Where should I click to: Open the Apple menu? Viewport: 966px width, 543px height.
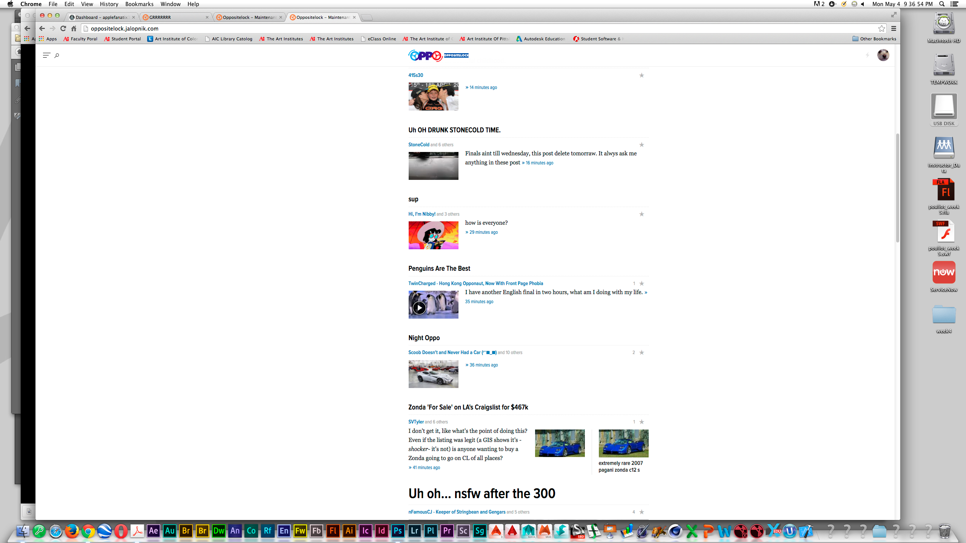coord(10,4)
